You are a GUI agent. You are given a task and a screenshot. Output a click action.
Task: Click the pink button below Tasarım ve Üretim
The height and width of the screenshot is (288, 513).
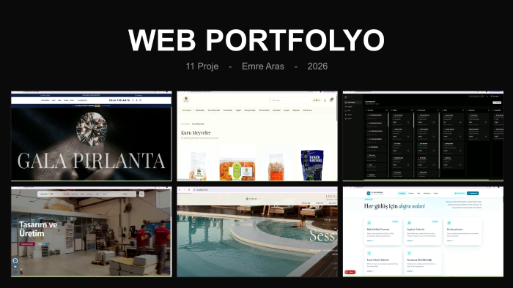pyautogui.click(x=27, y=244)
